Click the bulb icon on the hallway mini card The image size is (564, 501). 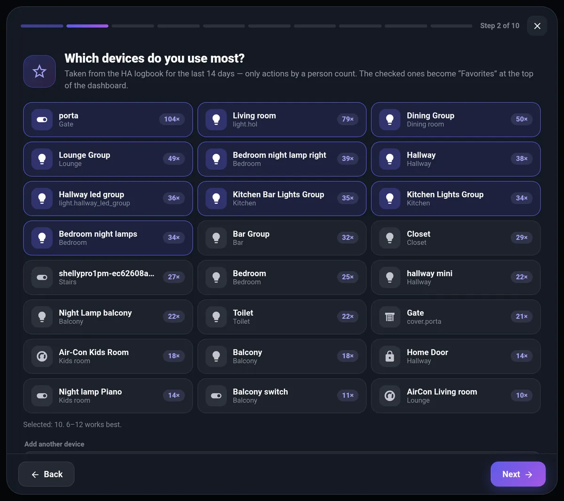(390, 277)
